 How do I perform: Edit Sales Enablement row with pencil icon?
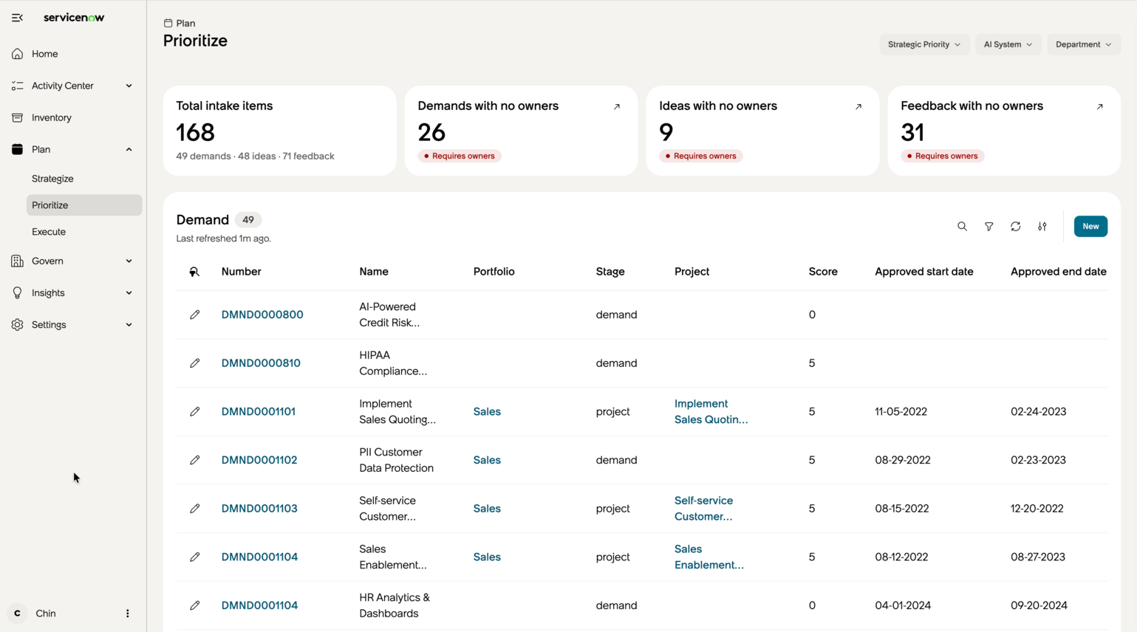point(194,557)
